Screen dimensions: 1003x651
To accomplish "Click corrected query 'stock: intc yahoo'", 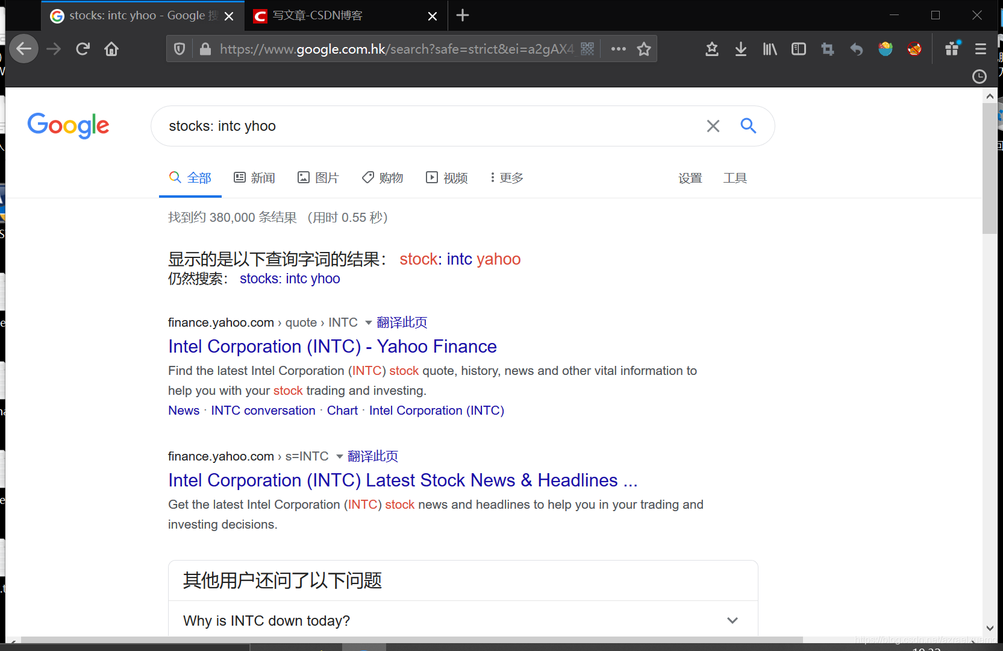I will click(460, 259).
